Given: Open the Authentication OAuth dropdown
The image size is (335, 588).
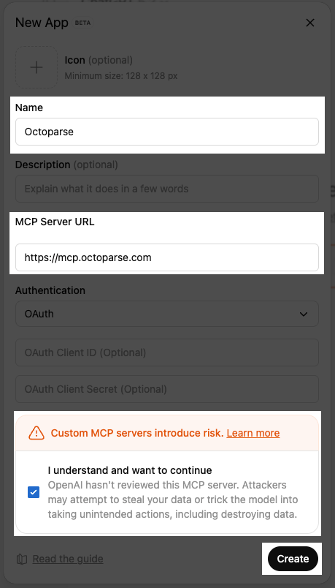Looking at the screenshot, I should [x=167, y=314].
